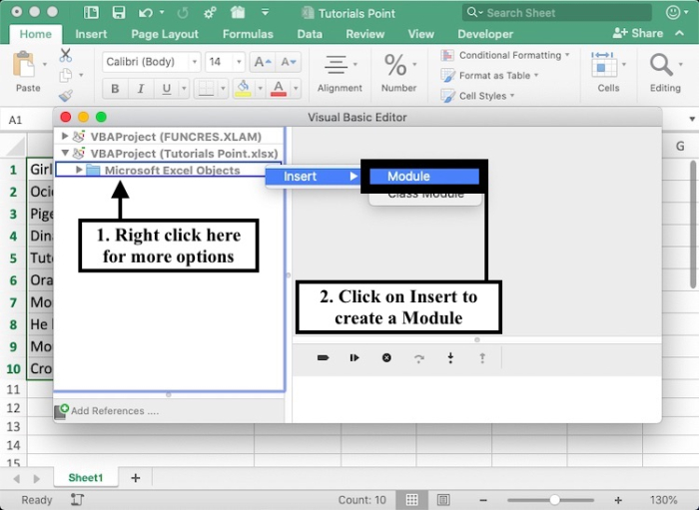The image size is (699, 510).
Task: Click the run/continue icon in the debug toolbar
Action: point(354,357)
